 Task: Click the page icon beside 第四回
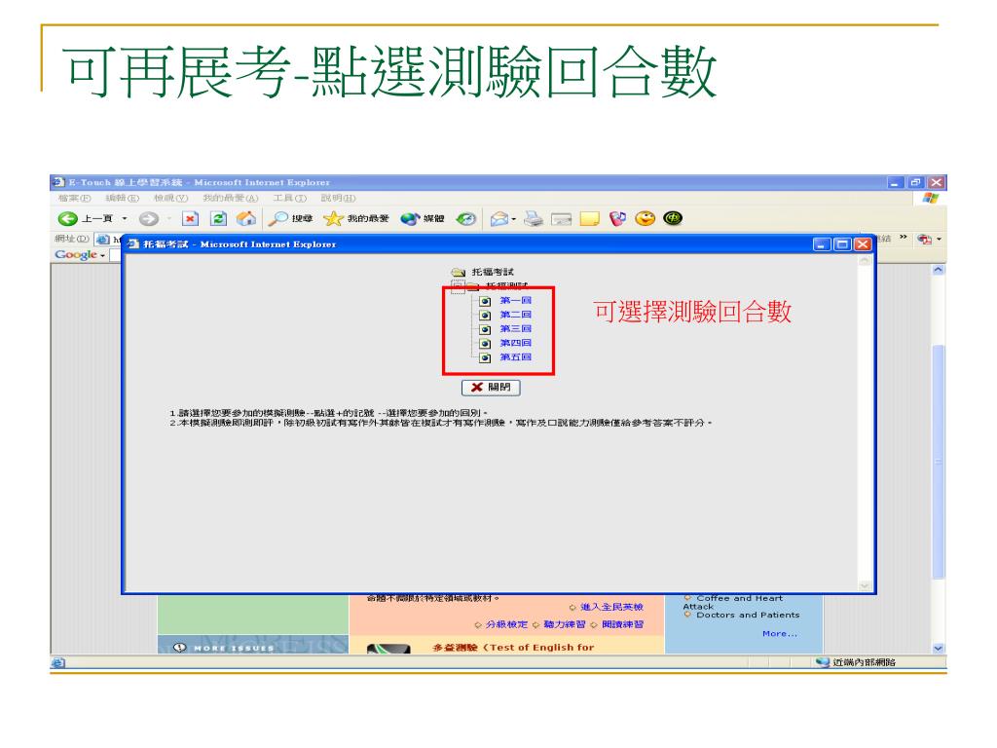click(x=485, y=344)
